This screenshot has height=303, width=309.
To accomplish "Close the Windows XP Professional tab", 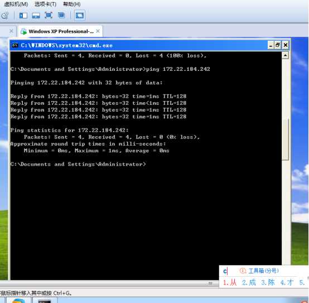I will 98,31.
